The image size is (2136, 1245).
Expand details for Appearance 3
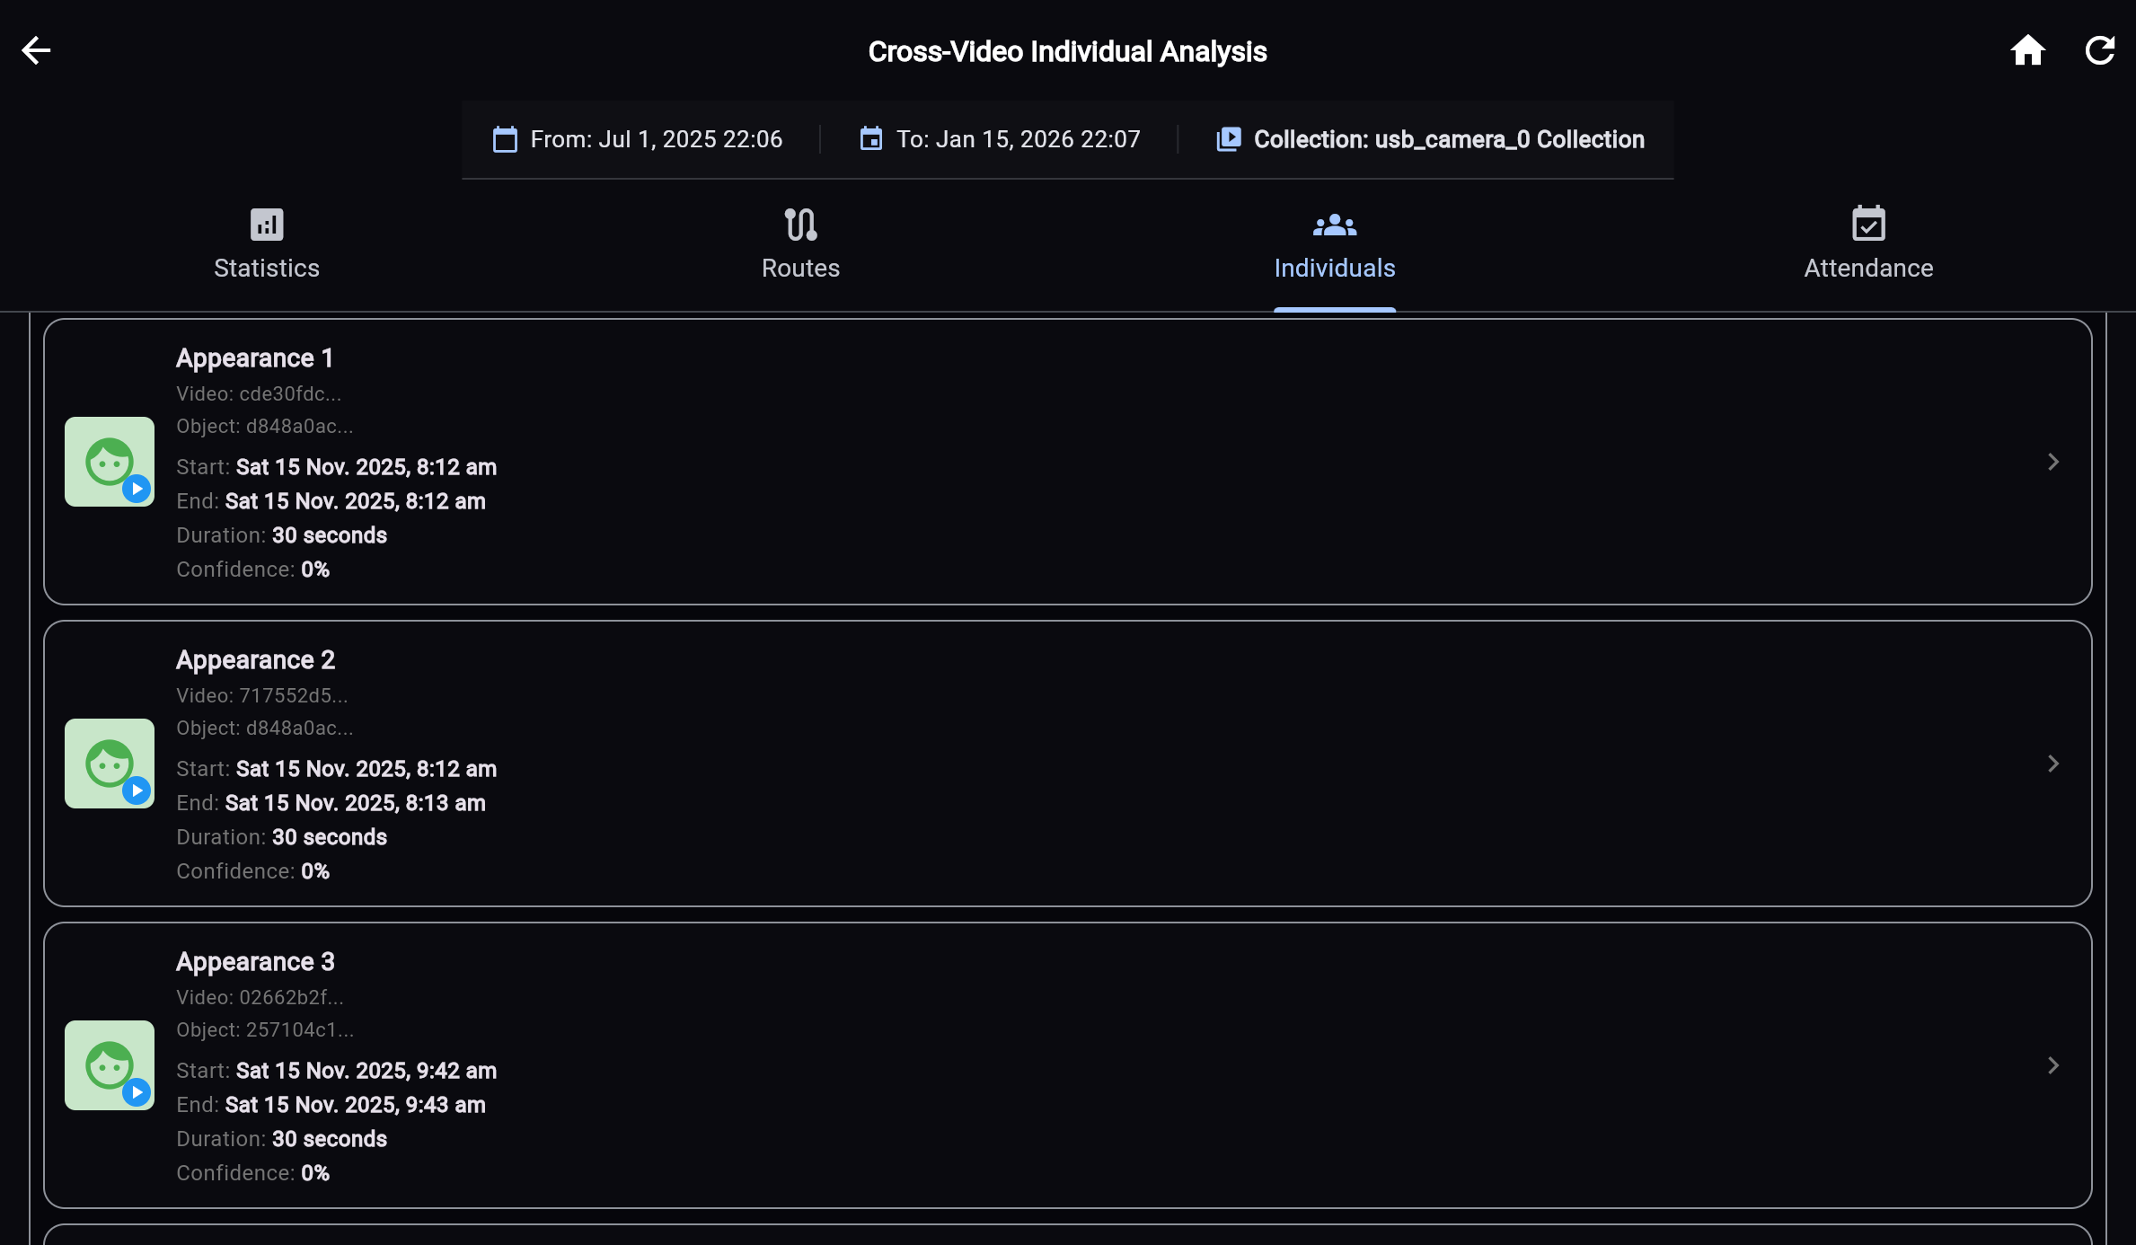(2052, 1065)
